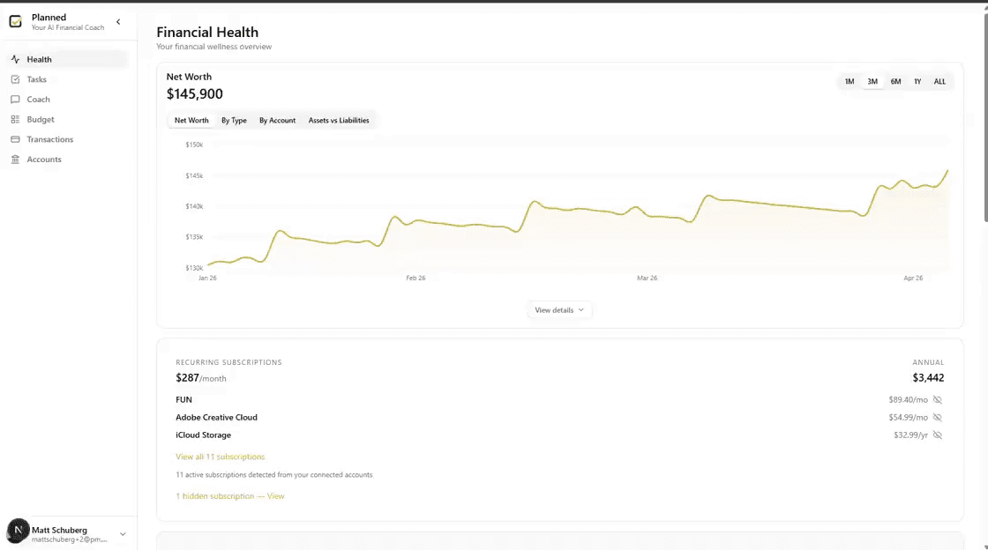
Task: Click View all 11 subscriptions link
Action: coord(220,457)
